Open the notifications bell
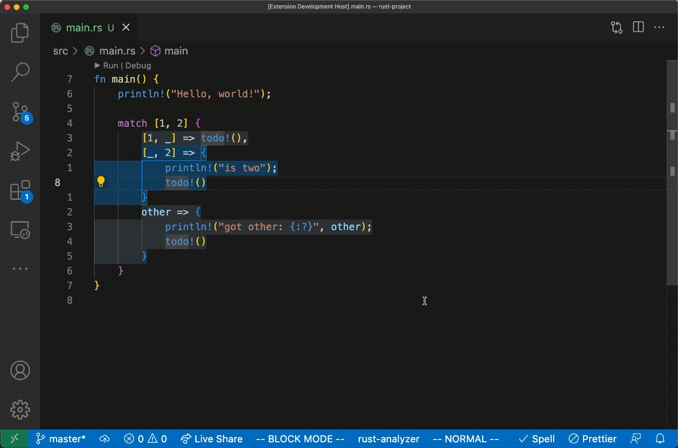The height and width of the screenshot is (448, 678). coord(660,439)
